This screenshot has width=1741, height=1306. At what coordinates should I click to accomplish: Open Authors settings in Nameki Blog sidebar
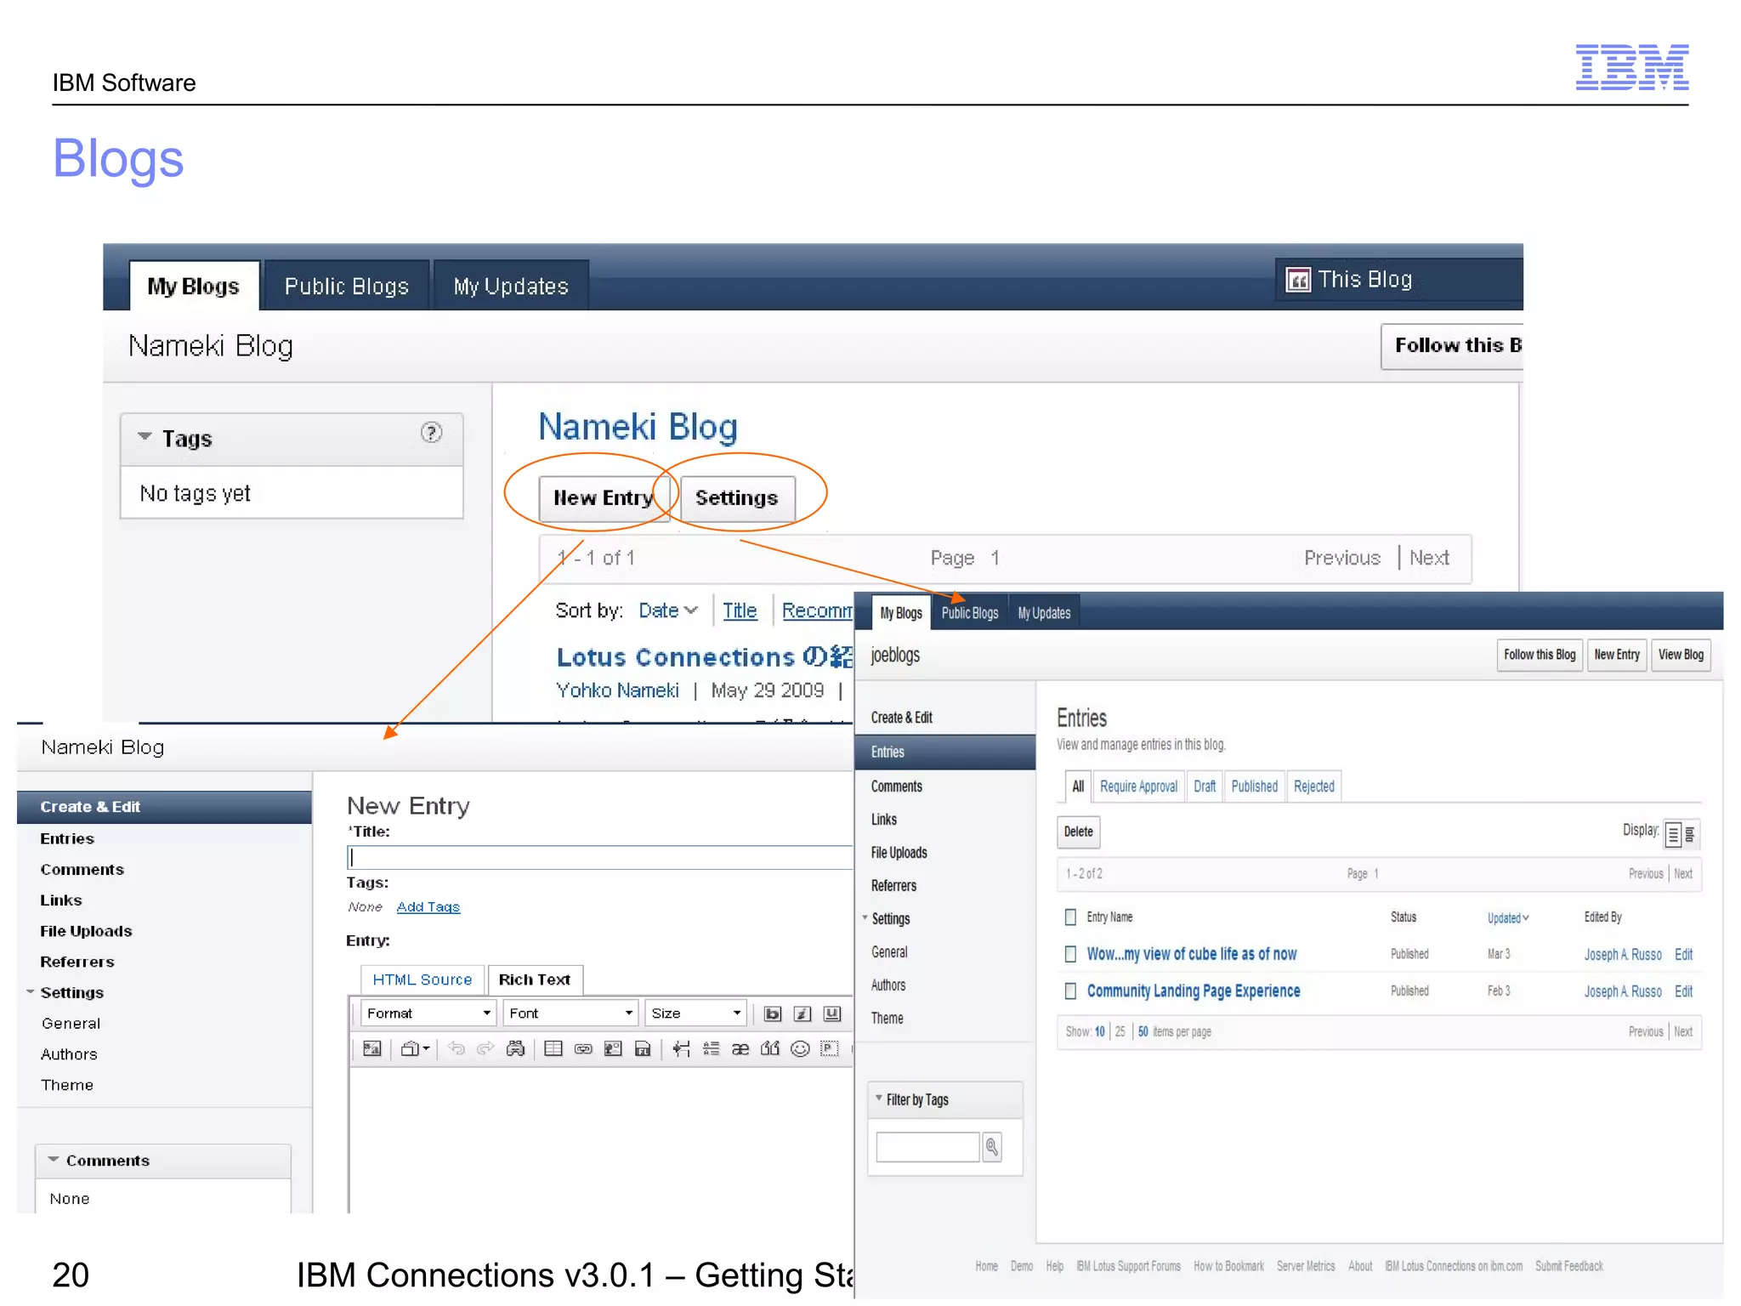point(69,1054)
